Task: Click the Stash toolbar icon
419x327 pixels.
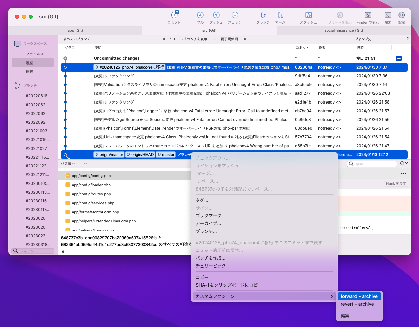Action: pyautogui.click(x=308, y=15)
